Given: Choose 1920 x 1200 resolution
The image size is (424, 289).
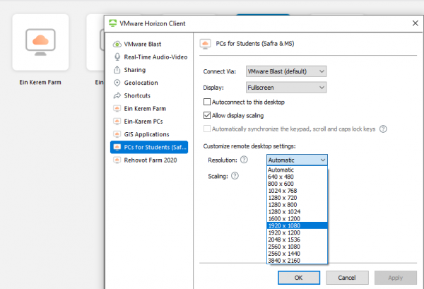Looking at the screenshot, I should click(297, 232).
